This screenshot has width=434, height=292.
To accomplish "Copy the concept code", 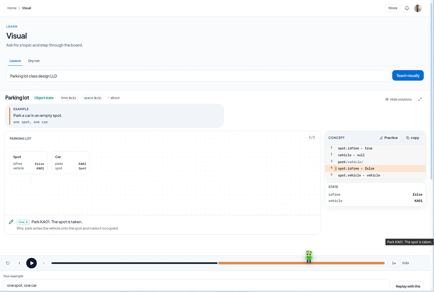I will pyautogui.click(x=412, y=138).
